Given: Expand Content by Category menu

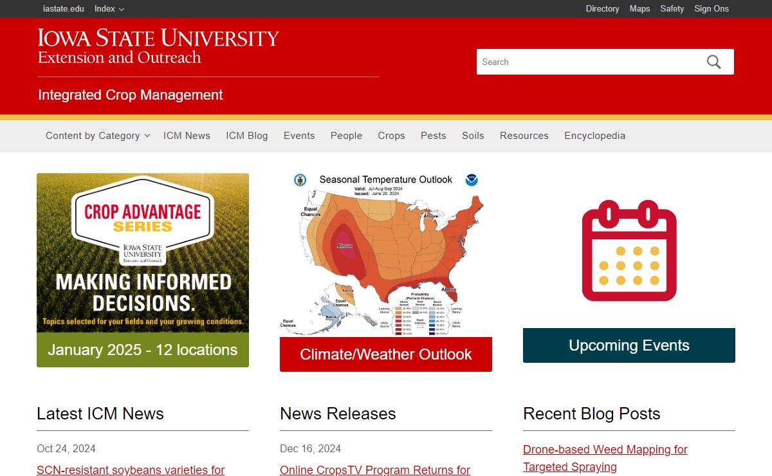Looking at the screenshot, I should pos(98,136).
